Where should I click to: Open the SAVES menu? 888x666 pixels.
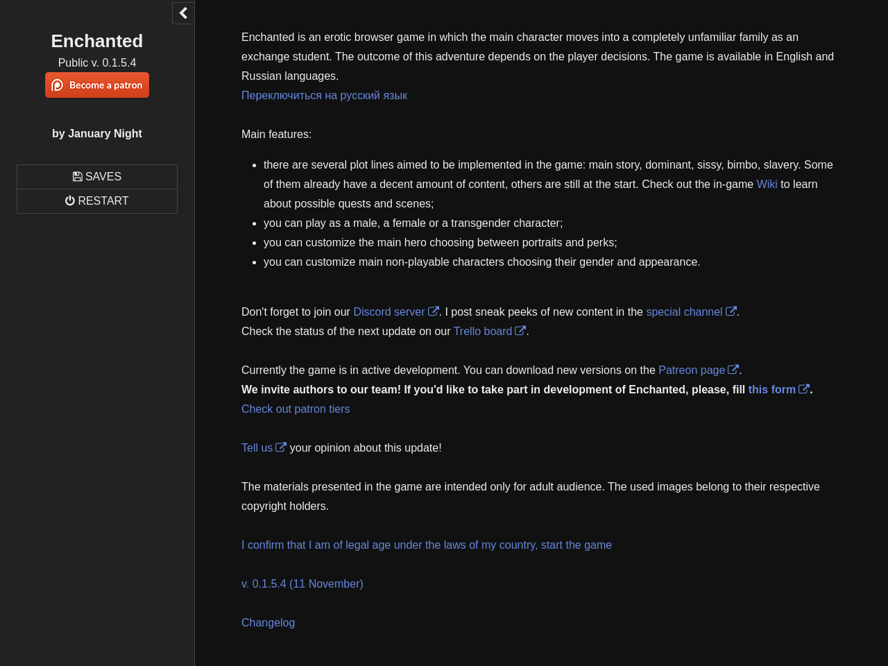[x=97, y=177]
